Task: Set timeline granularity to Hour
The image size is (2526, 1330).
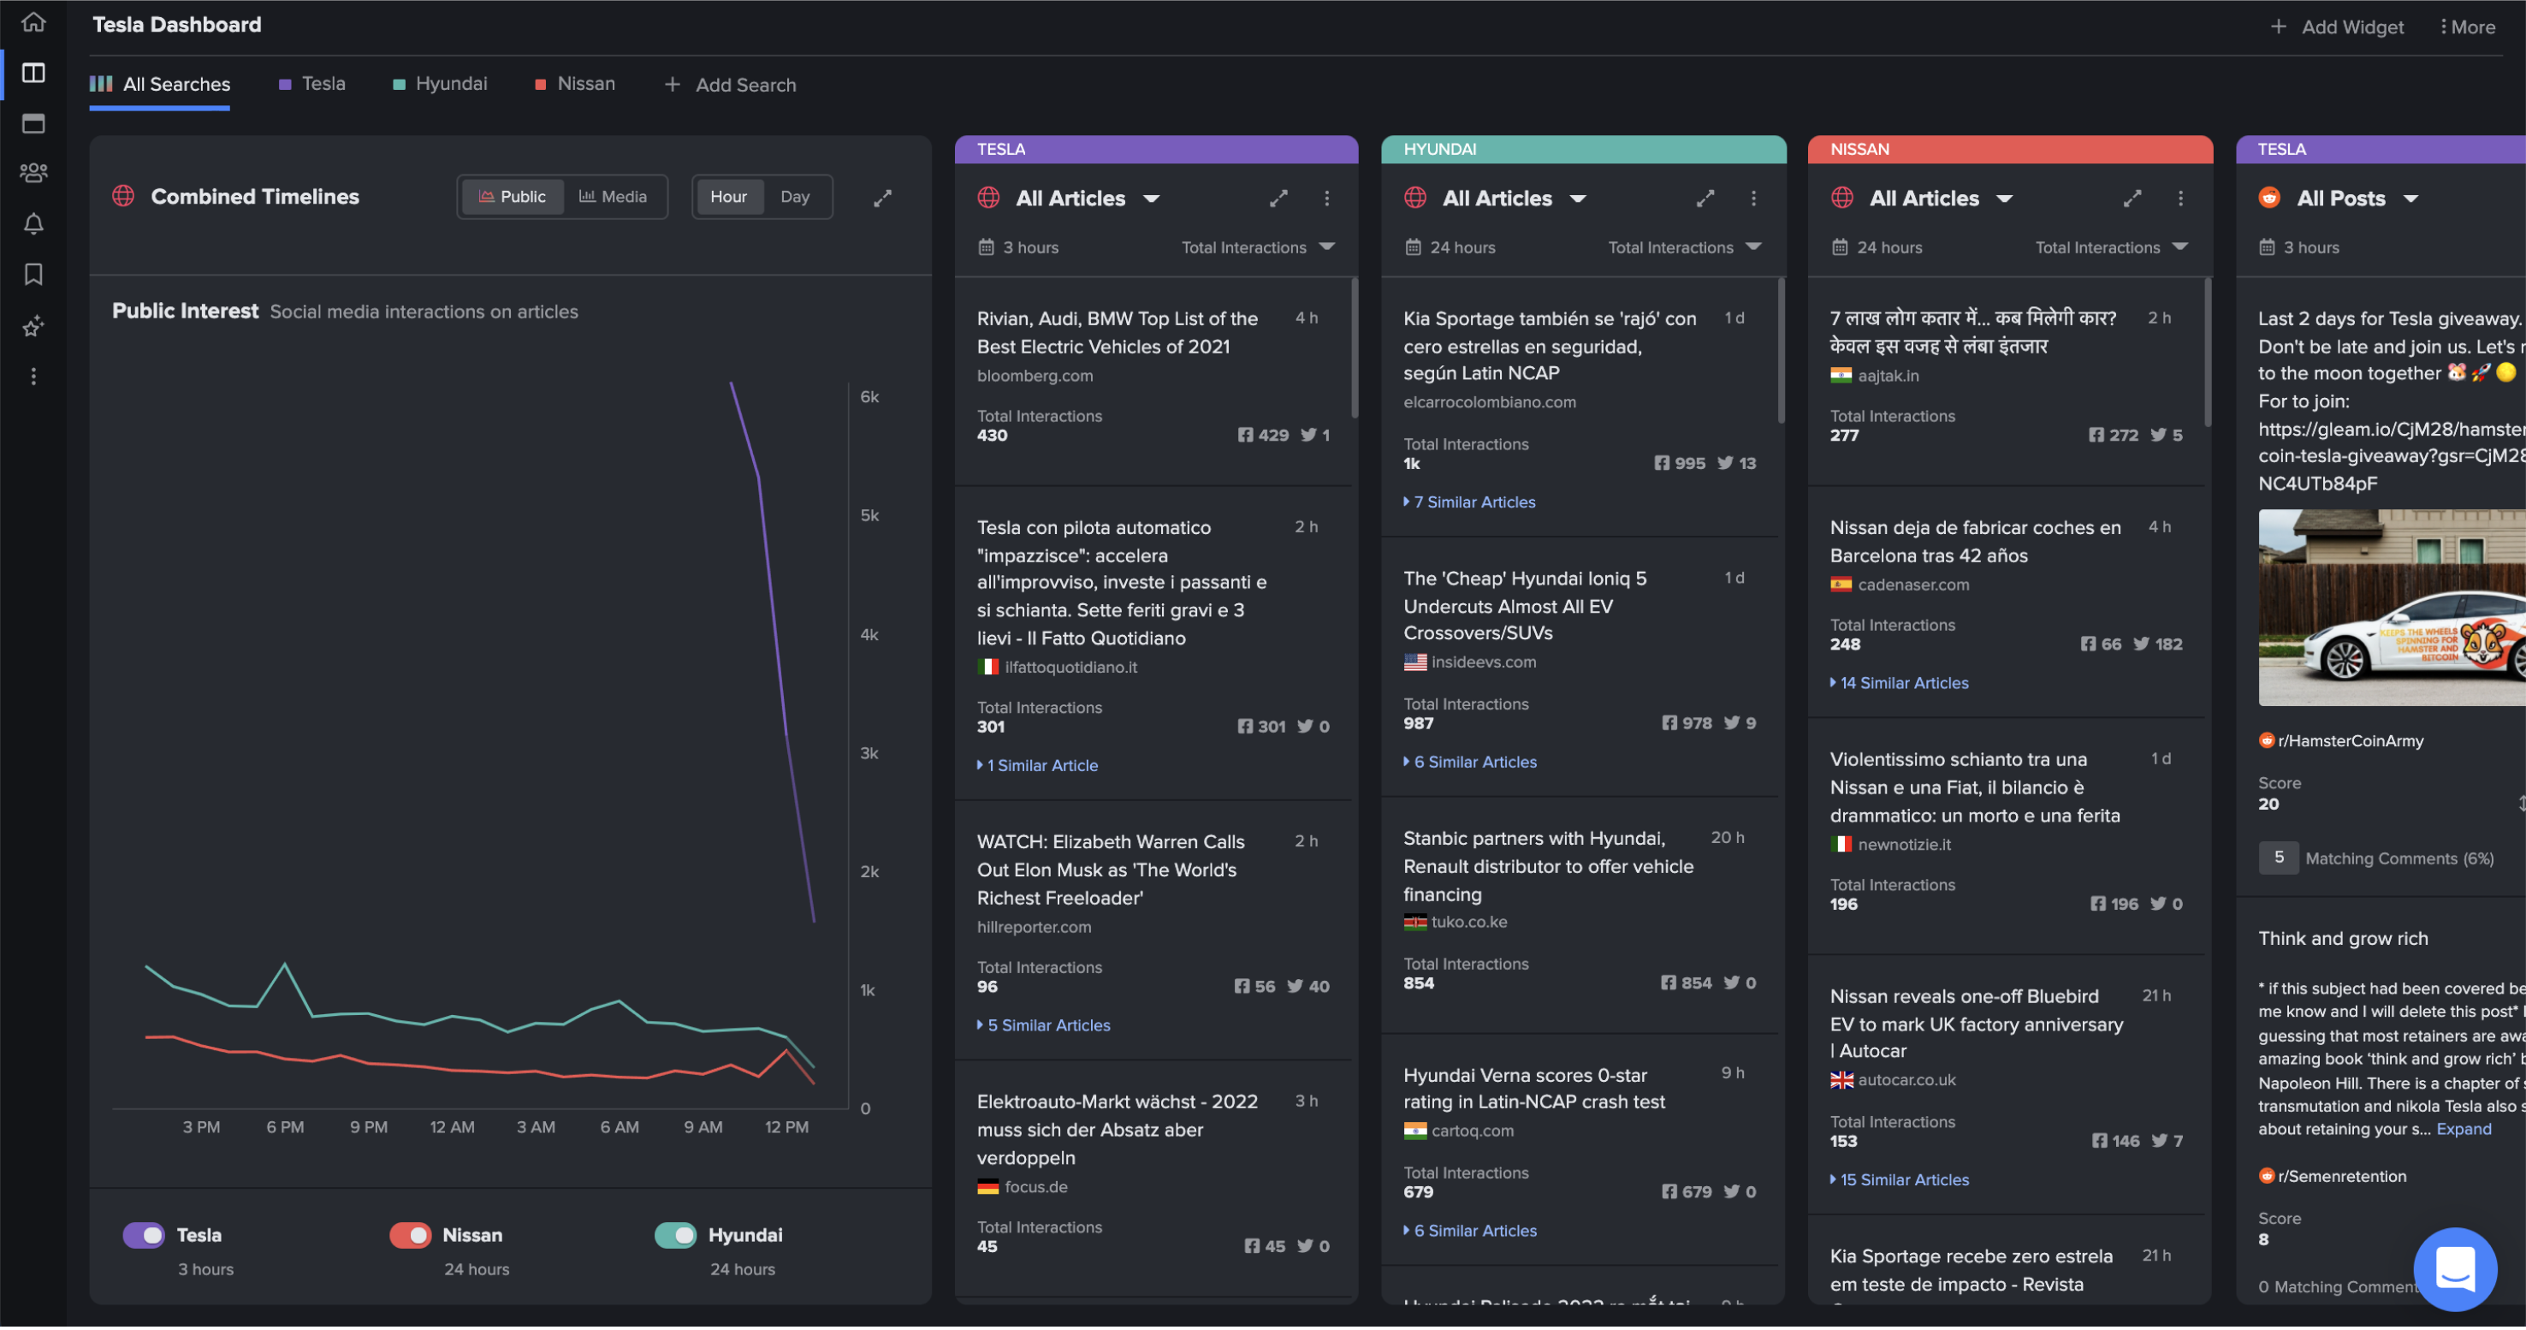Action: tap(728, 197)
